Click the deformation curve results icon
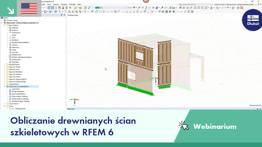262x147 pixels. click(x=108, y=12)
